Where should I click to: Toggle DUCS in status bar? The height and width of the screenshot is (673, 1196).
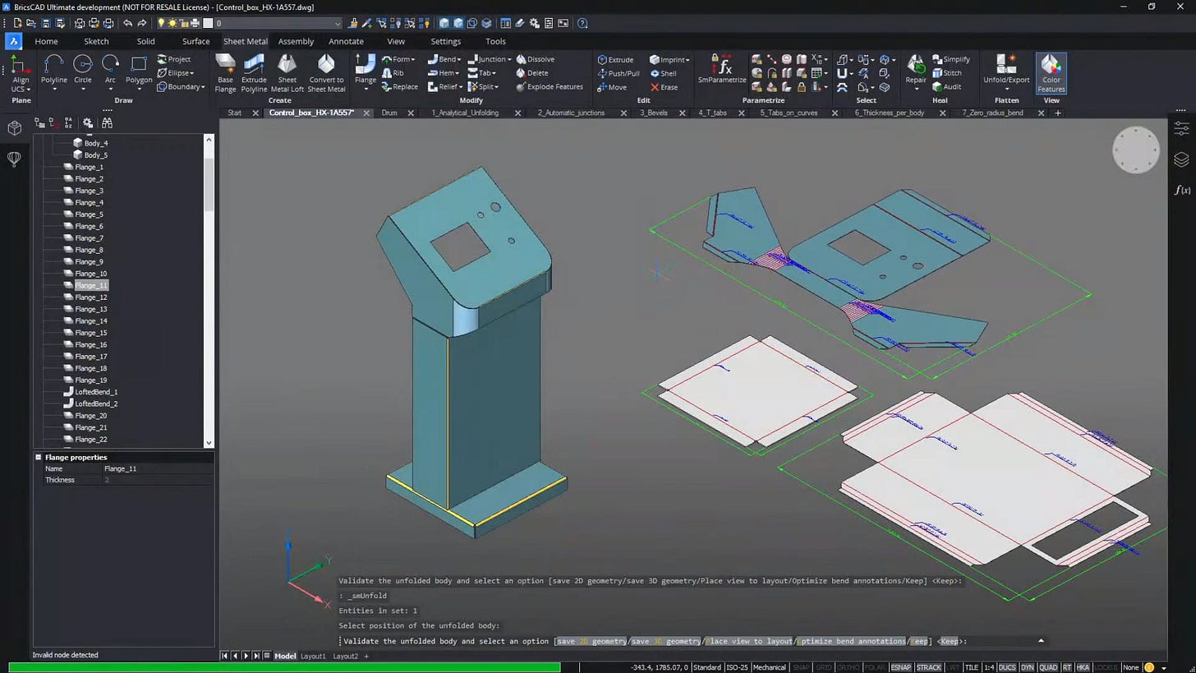[x=1006, y=667]
